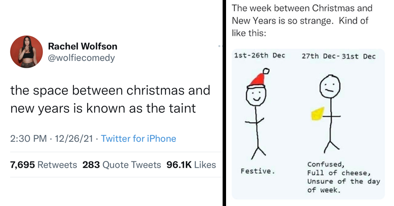The image size is (394, 206).
Task: Click the @wolfiecomedy handle
Action: (81, 58)
